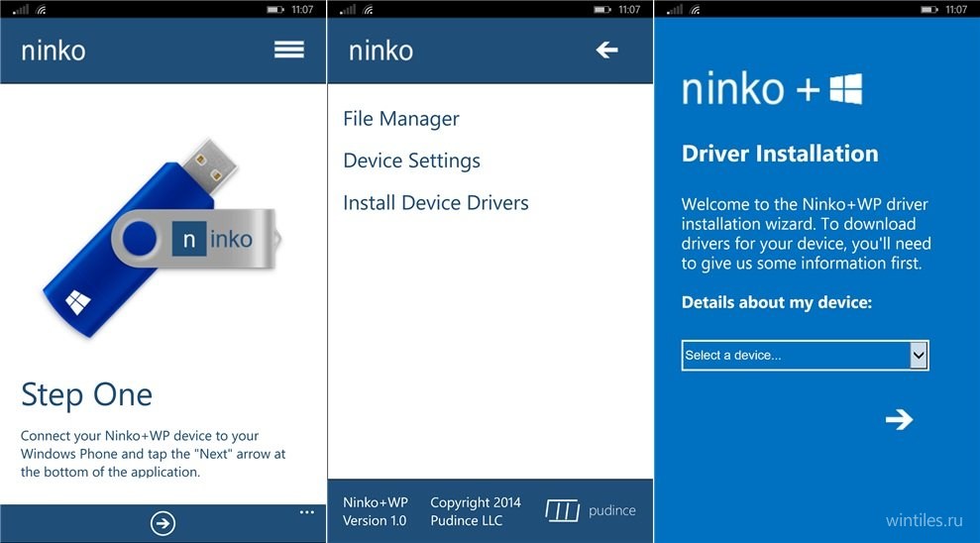Tap the back arrow in menu screen
Viewport: 980px width, 543px height.
[606, 50]
